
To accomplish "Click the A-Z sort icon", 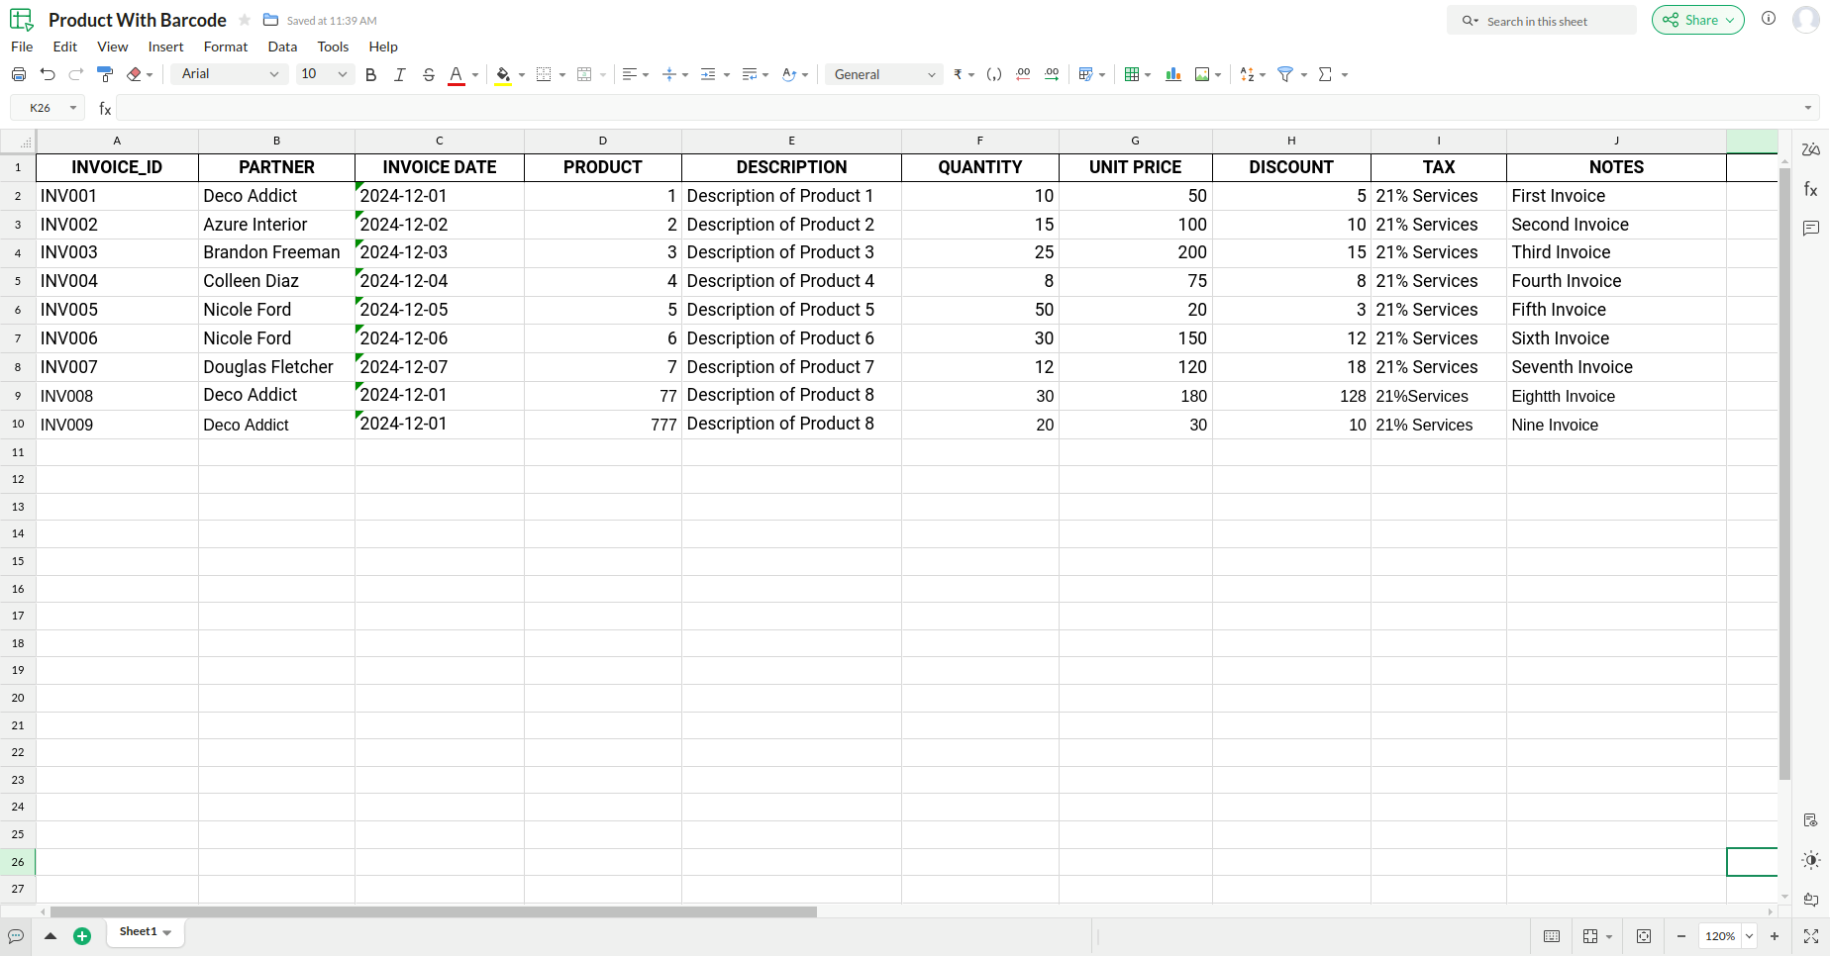I will coord(1247,74).
